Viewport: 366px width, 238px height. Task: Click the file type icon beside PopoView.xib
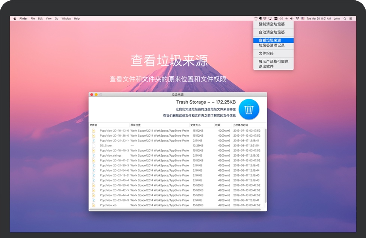[94, 205]
